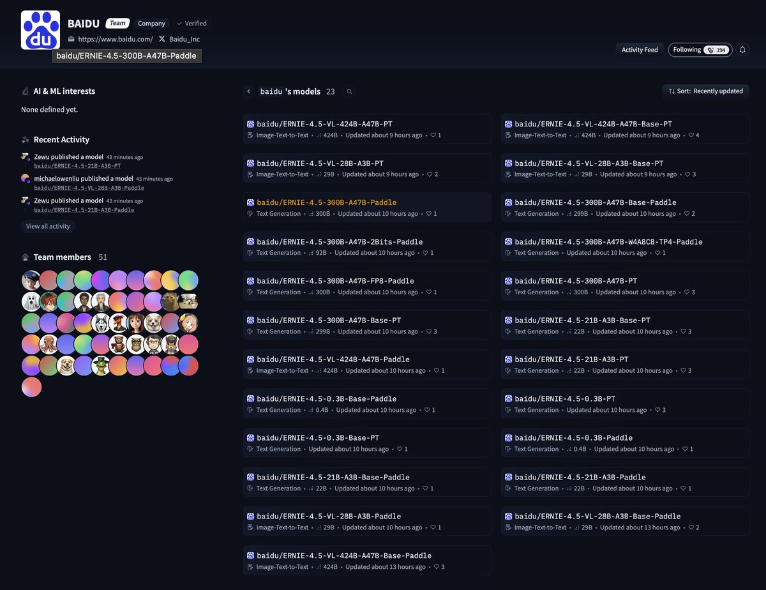Click the golden retriever team member avatar
766x590 pixels.
tap(66, 367)
